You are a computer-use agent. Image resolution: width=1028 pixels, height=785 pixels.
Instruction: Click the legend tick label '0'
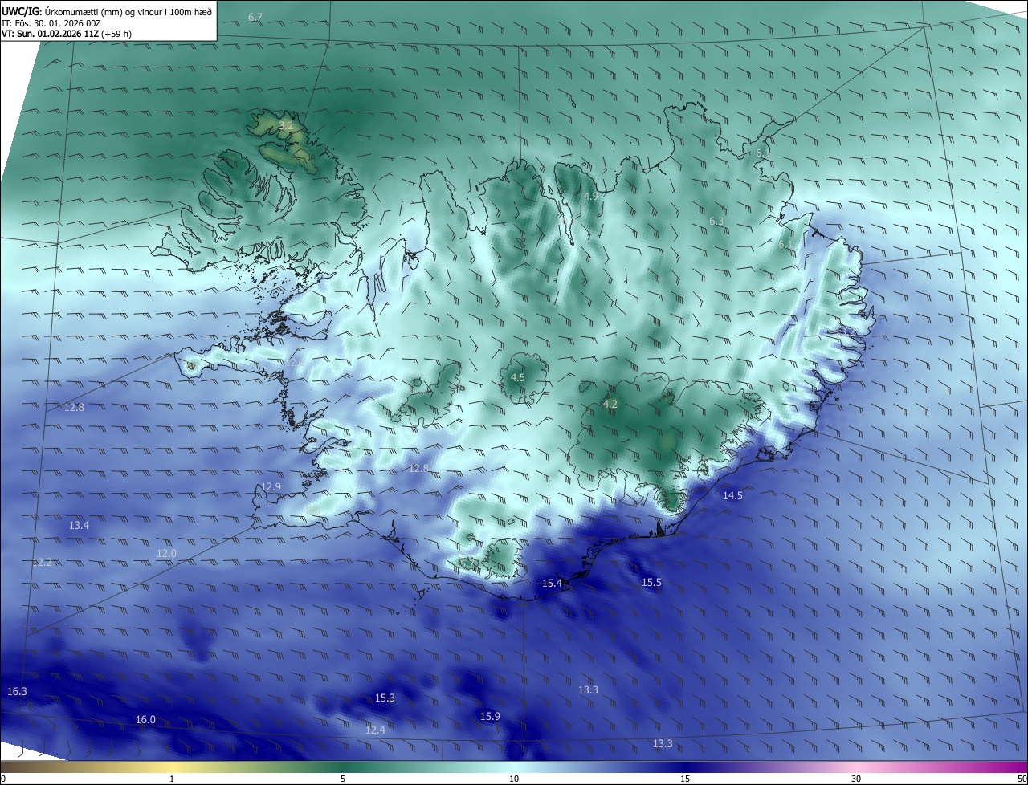3,779
